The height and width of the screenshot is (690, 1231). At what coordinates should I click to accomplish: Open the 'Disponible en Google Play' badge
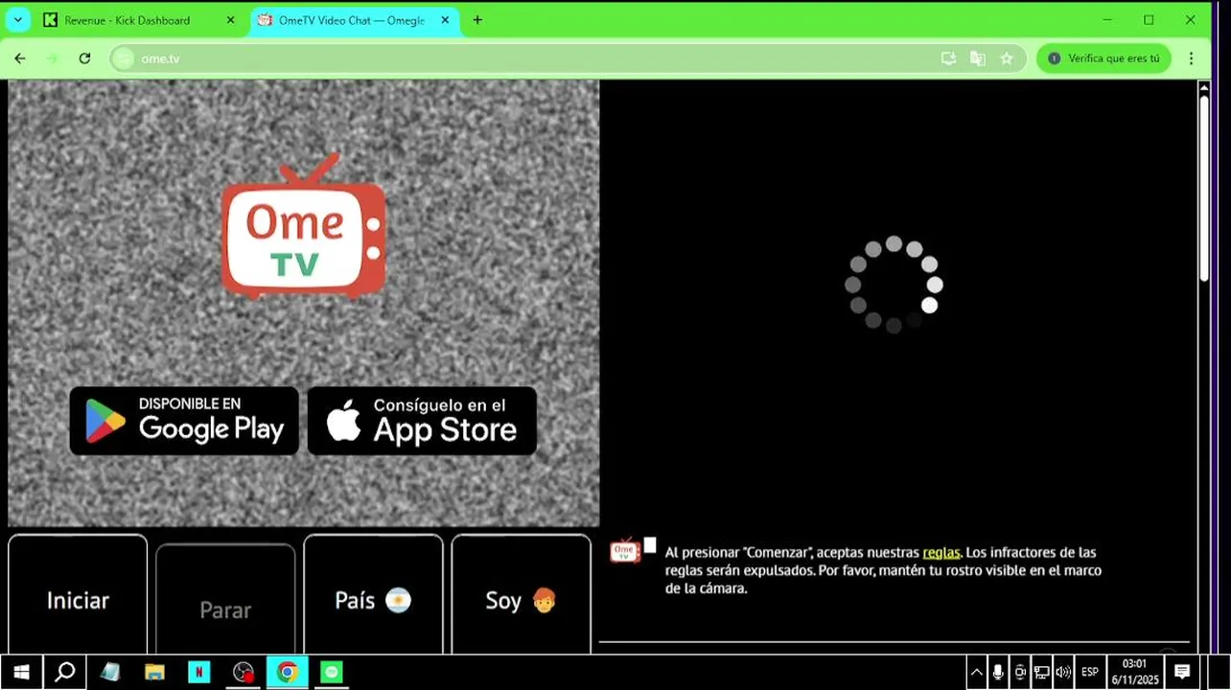coord(184,421)
